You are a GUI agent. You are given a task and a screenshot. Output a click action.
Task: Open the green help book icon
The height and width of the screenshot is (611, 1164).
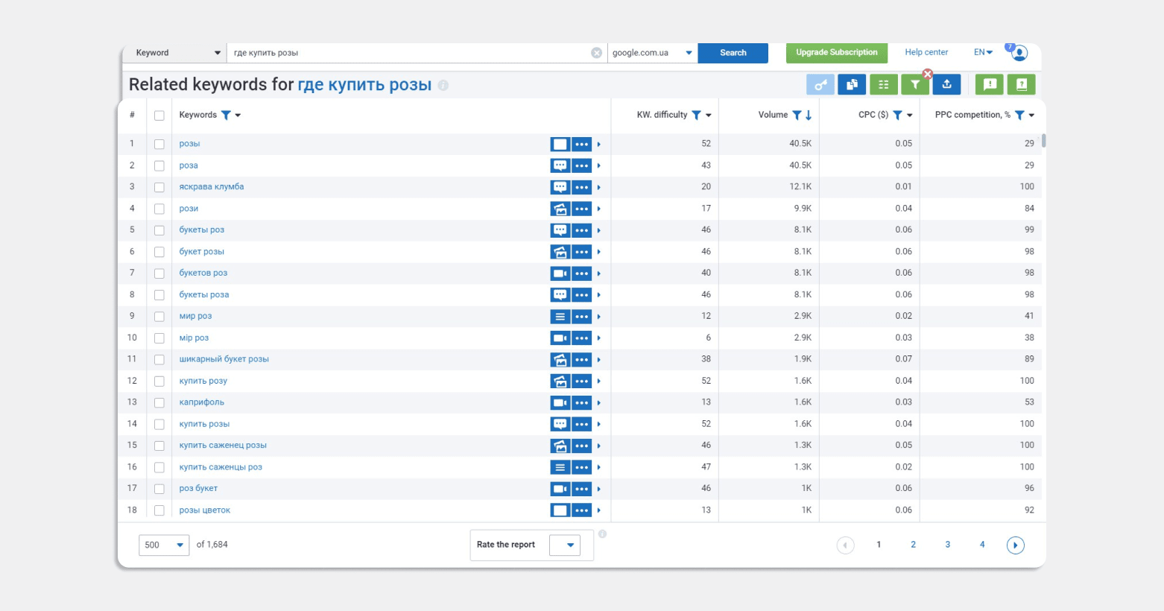[1021, 85]
